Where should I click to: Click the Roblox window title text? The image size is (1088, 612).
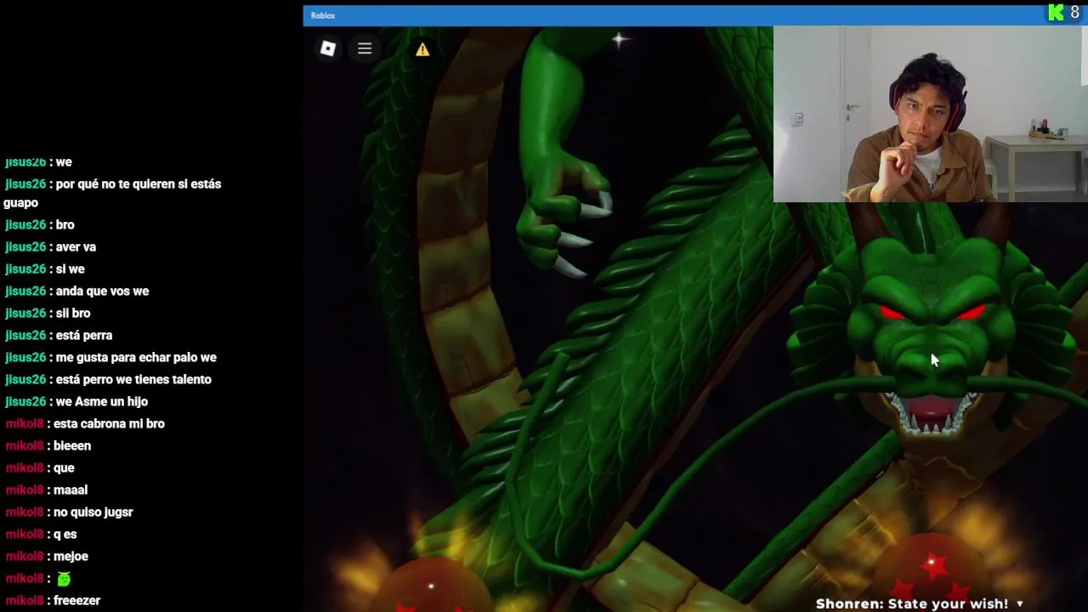[x=323, y=15]
